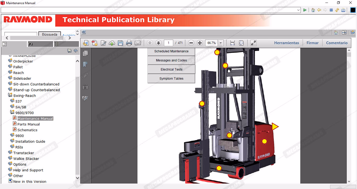Image resolution: width=357 pixels, height=189 pixels.
Task: Open the Herramientas pane
Action: 286,43
